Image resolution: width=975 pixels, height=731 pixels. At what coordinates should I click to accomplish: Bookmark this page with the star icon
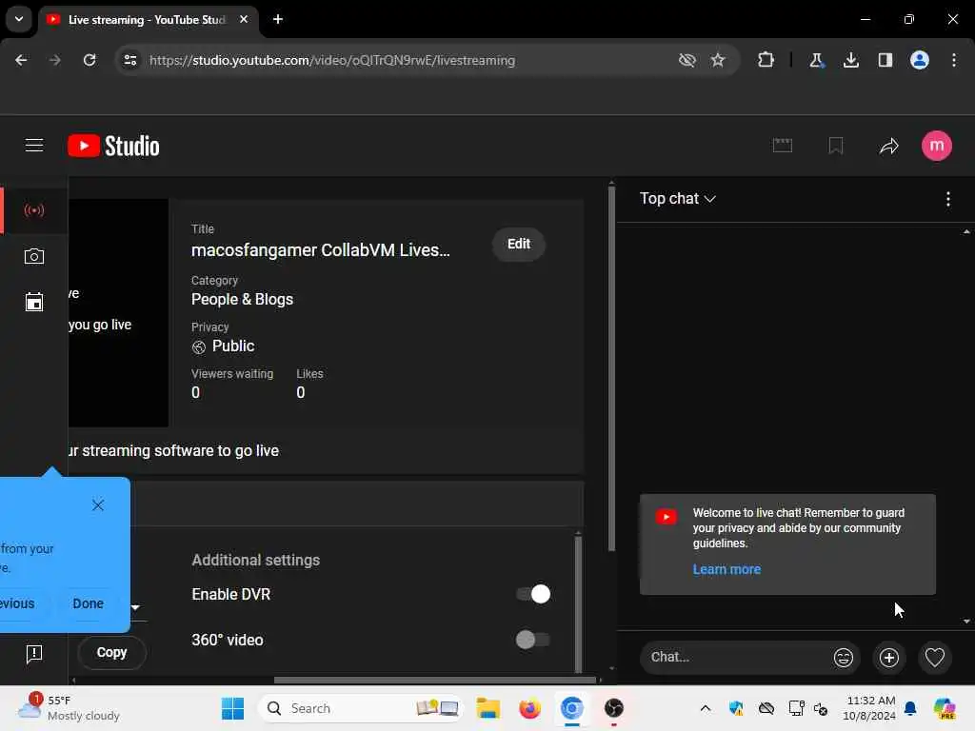coord(718,60)
